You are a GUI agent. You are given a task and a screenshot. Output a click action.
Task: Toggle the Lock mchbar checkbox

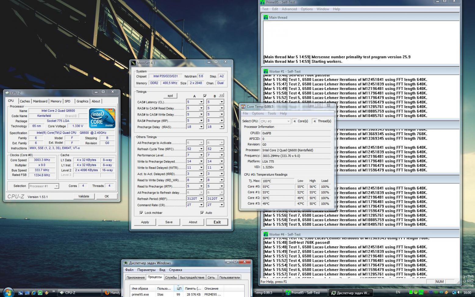pos(141,213)
